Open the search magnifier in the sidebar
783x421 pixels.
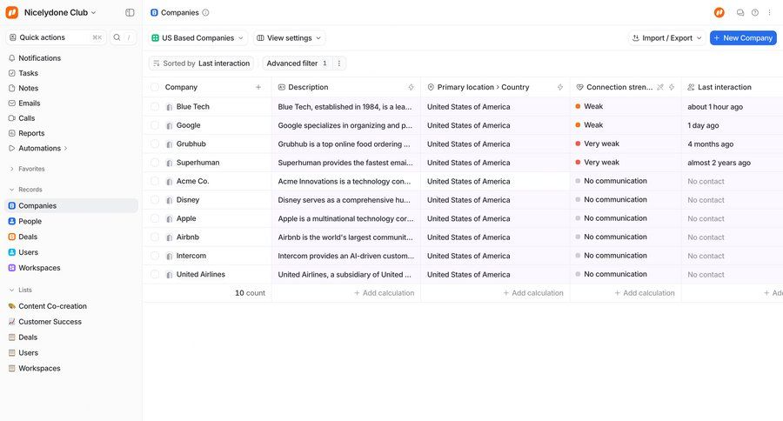click(117, 37)
